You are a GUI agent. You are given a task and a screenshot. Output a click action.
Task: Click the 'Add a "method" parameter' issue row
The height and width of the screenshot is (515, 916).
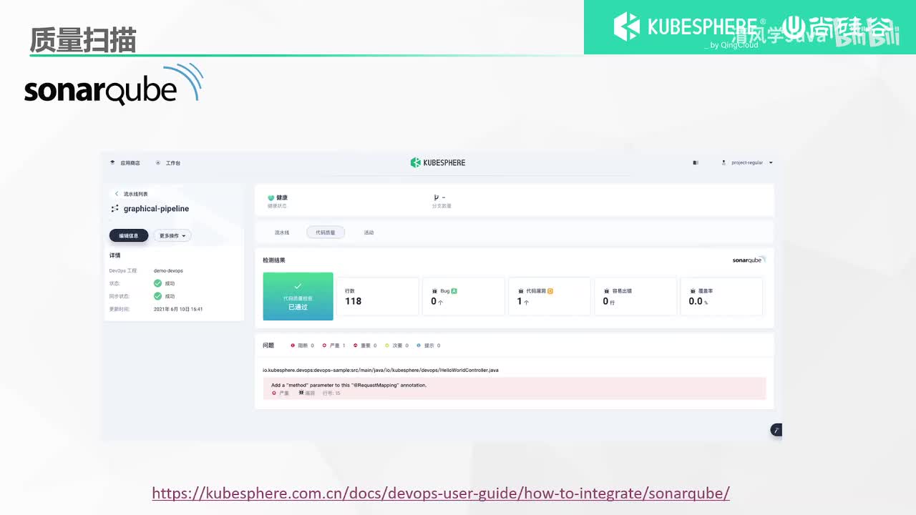(x=515, y=388)
